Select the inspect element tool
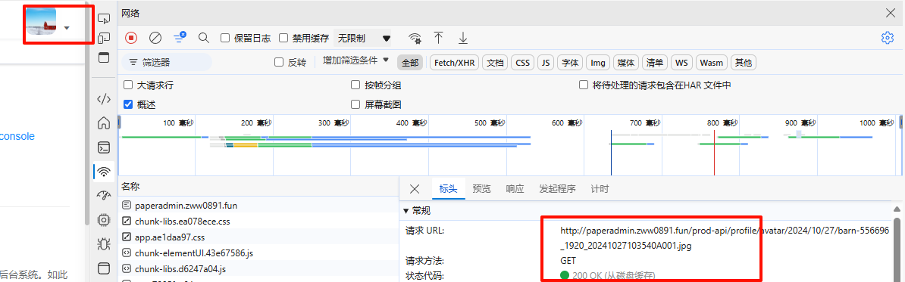The height and width of the screenshot is (282, 905). [x=104, y=18]
